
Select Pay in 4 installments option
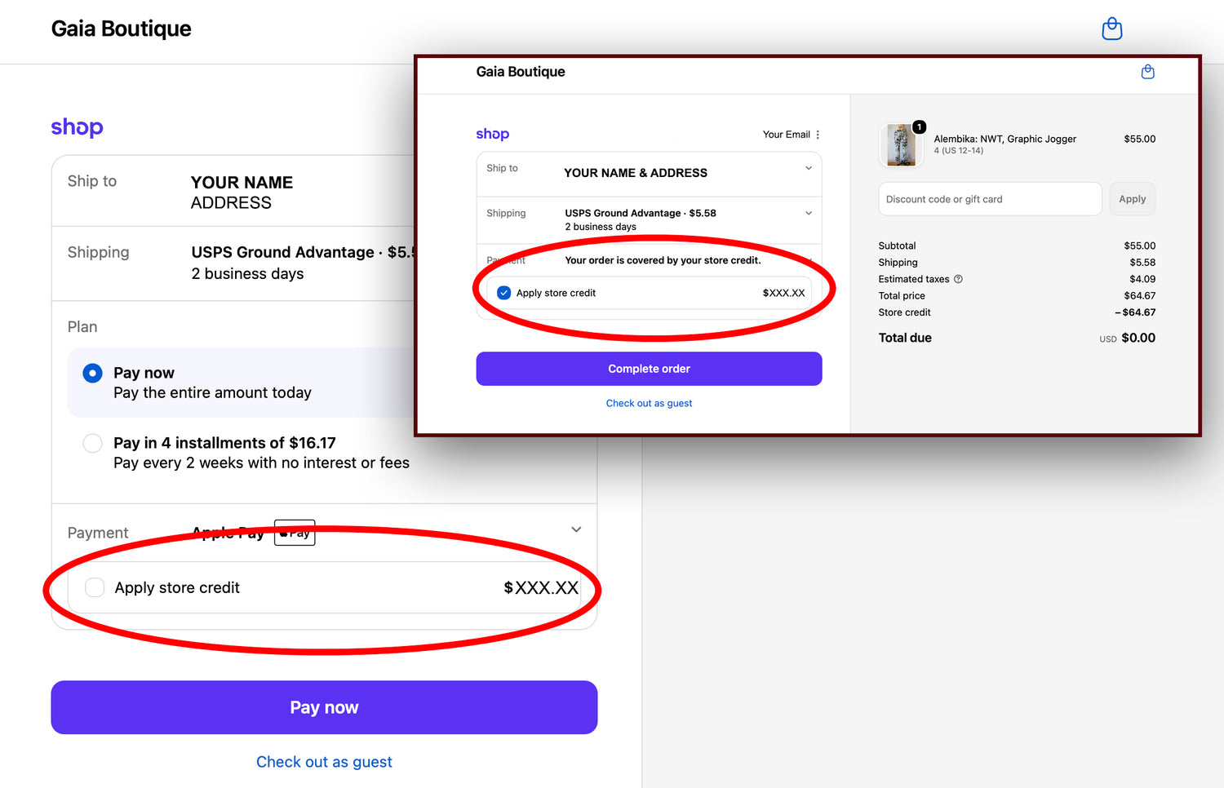point(92,443)
